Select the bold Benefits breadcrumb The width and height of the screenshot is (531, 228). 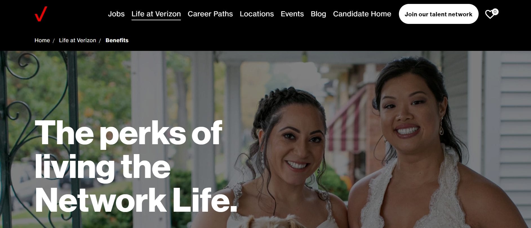[117, 40]
